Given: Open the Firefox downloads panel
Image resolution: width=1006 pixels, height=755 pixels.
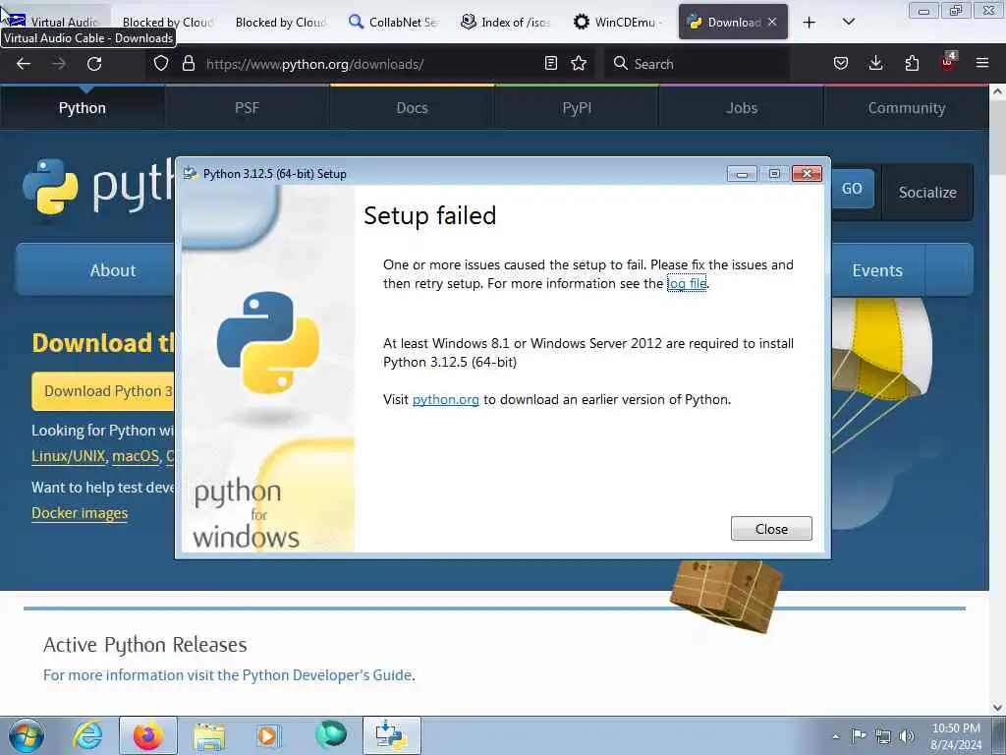Looking at the screenshot, I should [x=875, y=64].
